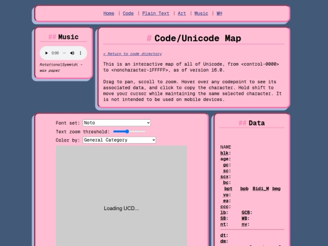Go to the Home page

coord(109,13)
